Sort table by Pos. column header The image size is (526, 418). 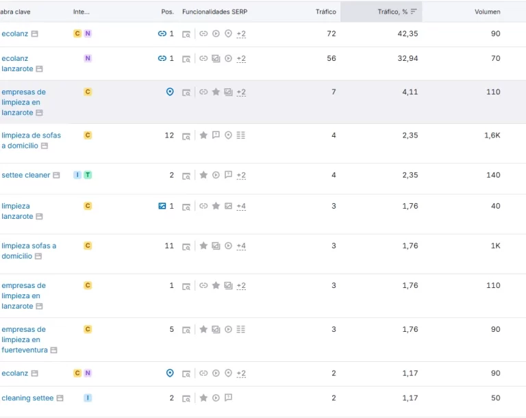point(167,12)
